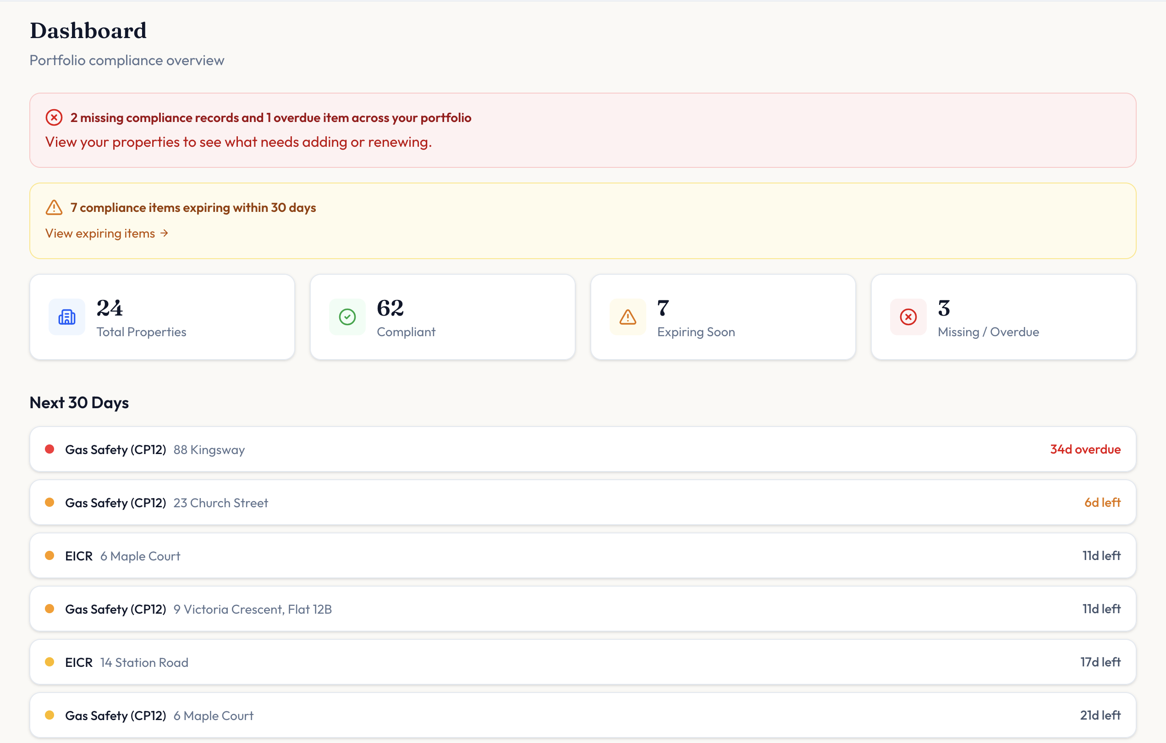Click the yellow warning triangle alert icon
Image resolution: width=1166 pixels, height=743 pixels.
[x=54, y=207]
